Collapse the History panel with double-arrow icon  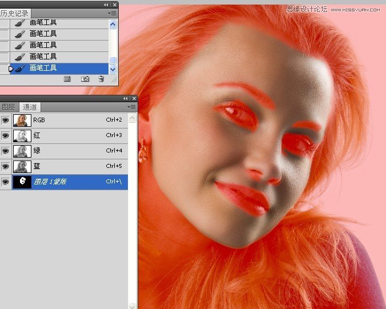pos(106,5)
